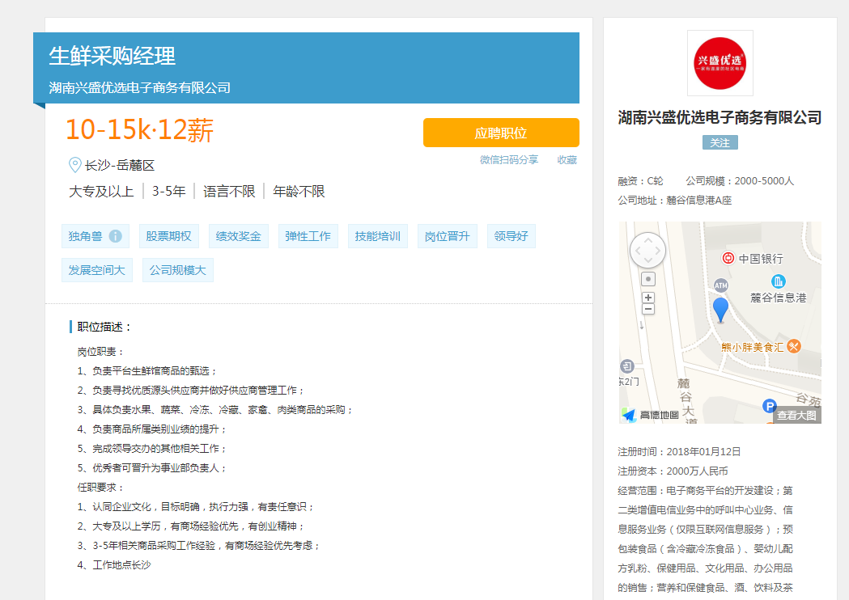Select the 公司规模大 tag
Image resolution: width=849 pixels, height=600 pixels.
tap(178, 270)
